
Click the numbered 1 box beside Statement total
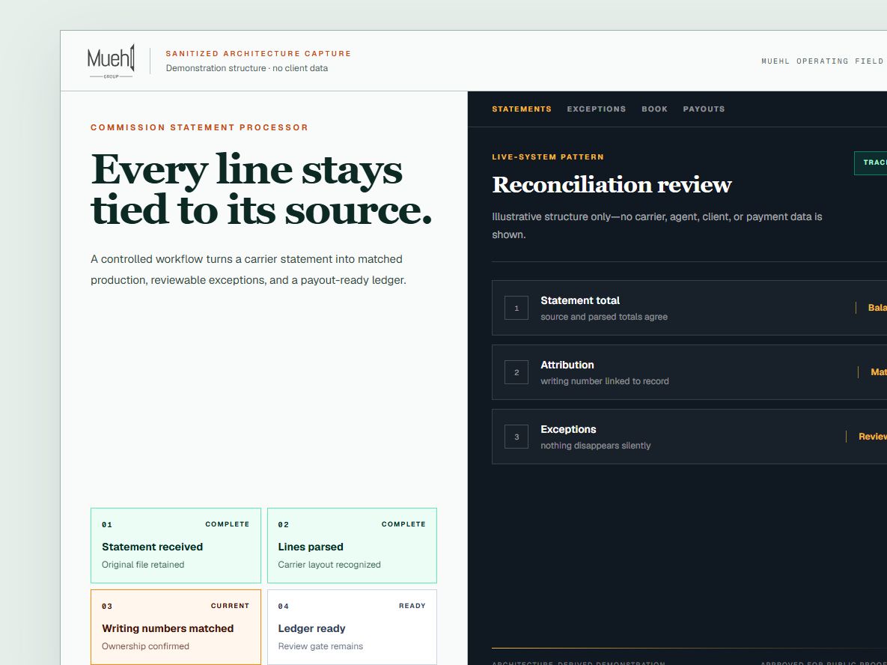tap(516, 308)
